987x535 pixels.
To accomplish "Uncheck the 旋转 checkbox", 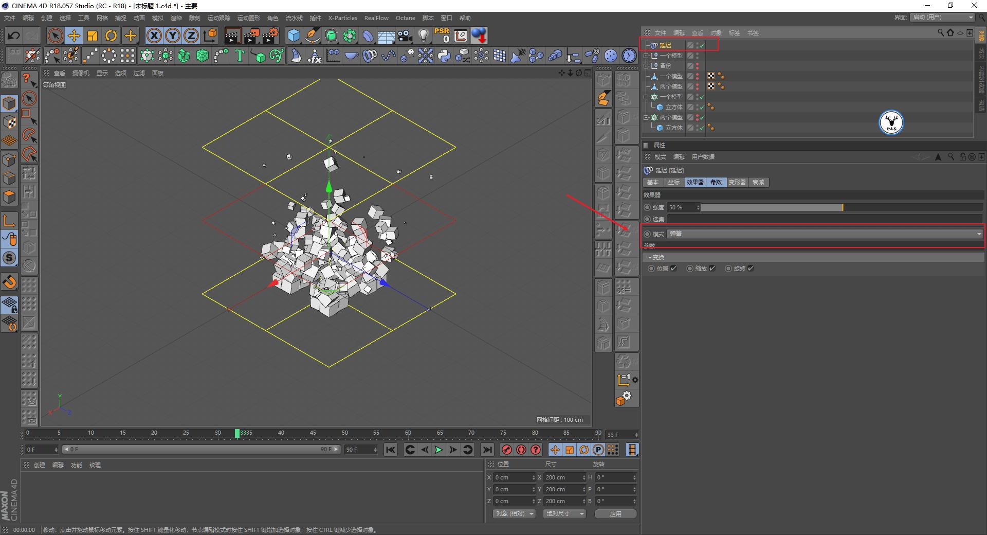I will pyautogui.click(x=751, y=269).
